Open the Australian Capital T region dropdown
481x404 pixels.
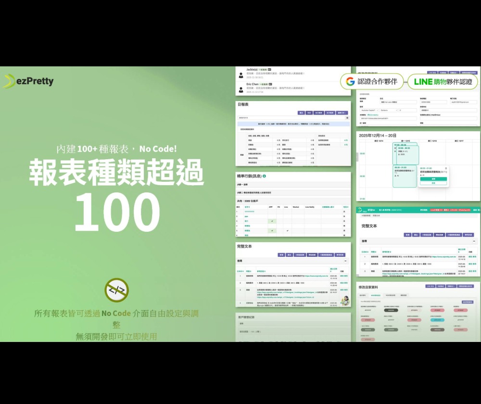click(369, 110)
